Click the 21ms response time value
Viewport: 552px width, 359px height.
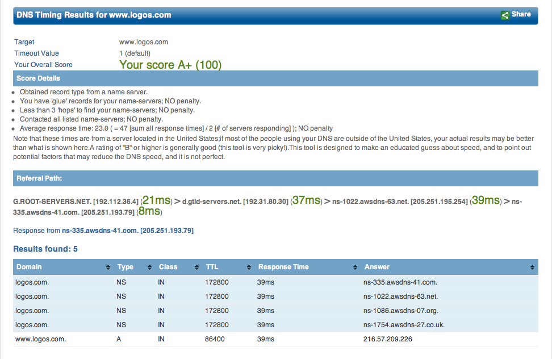(x=157, y=201)
